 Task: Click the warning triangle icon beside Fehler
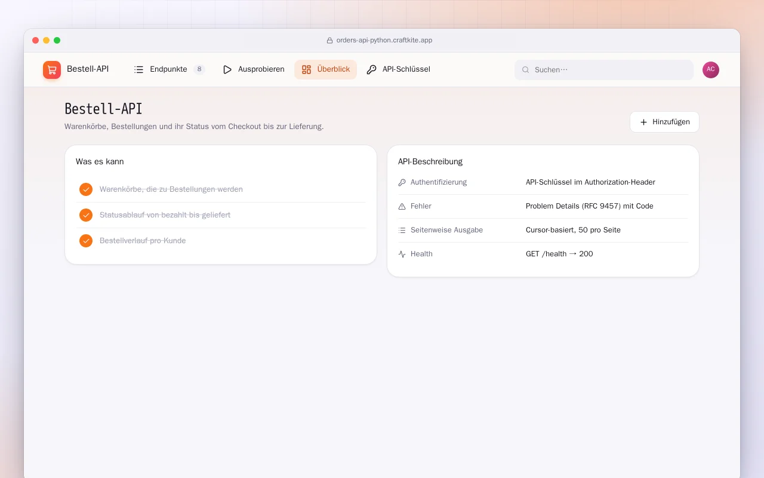tap(402, 206)
